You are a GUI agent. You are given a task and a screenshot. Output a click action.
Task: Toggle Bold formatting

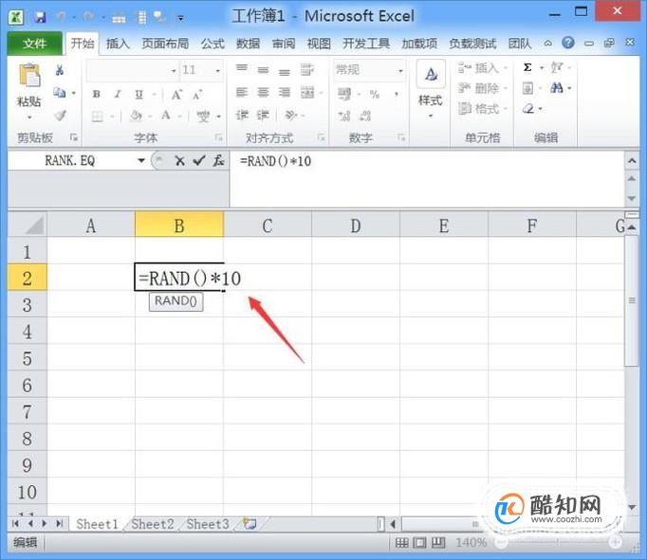pos(97,95)
